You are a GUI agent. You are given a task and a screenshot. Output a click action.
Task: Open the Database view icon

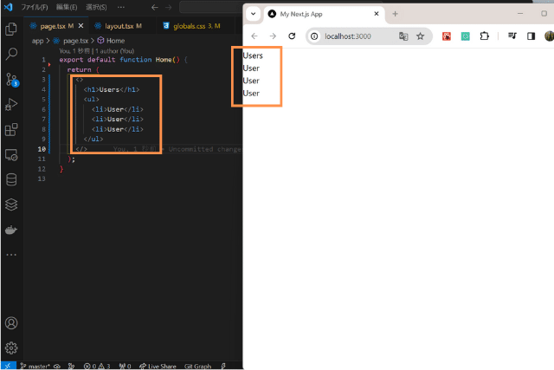[11, 179]
